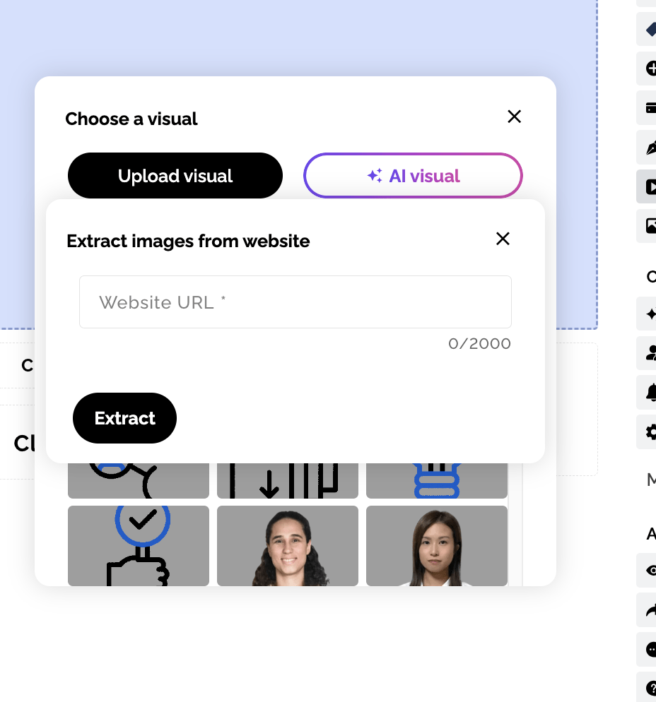Click the card icon in sidebar
This screenshot has width=656, height=702.
coord(649,108)
